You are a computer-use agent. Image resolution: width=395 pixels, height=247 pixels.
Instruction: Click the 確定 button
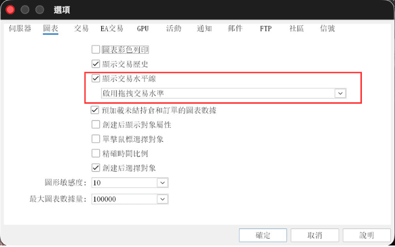(x=263, y=235)
